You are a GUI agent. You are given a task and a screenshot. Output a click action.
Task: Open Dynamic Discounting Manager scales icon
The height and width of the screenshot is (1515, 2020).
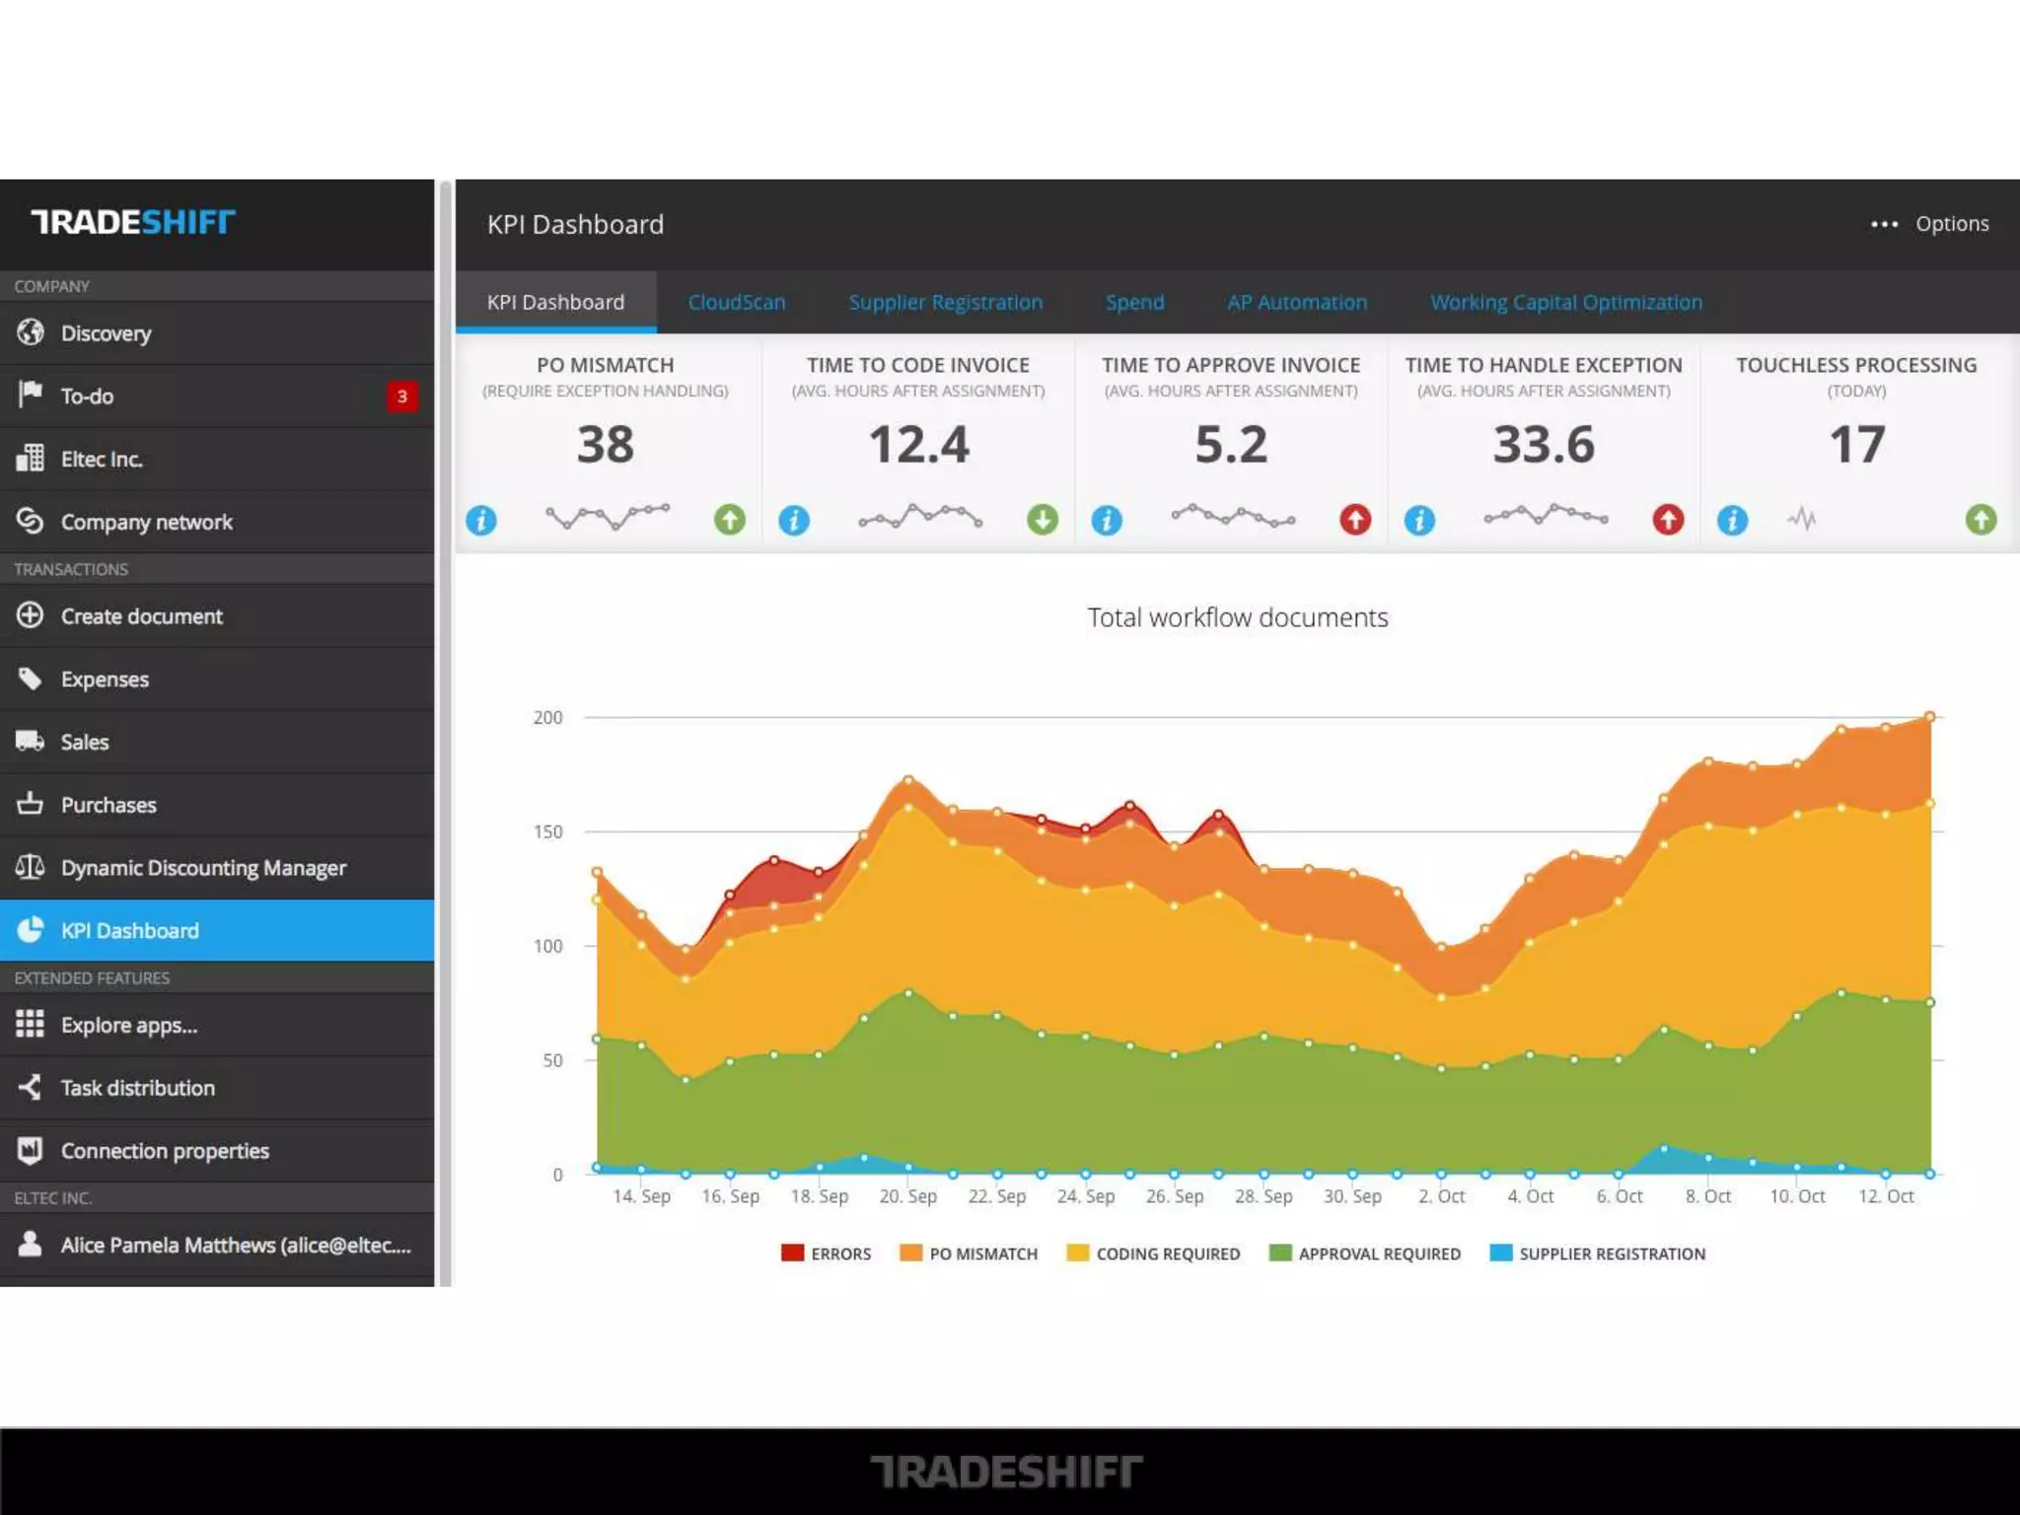click(30, 867)
